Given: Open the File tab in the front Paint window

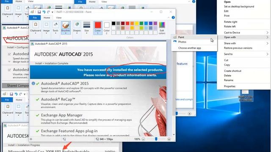Looking at the screenshot, I should (35, 18).
